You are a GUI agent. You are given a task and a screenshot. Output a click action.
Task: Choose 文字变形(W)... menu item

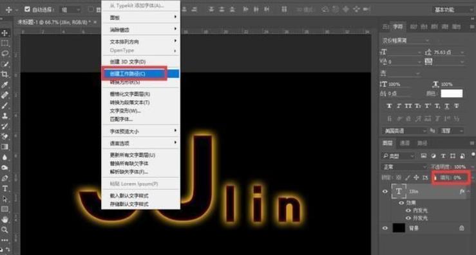pyautogui.click(x=140, y=111)
